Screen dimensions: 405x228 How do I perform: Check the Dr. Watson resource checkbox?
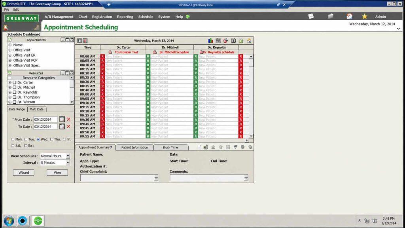pos(15,102)
